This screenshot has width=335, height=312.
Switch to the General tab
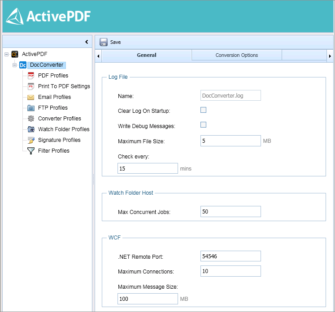coord(147,55)
